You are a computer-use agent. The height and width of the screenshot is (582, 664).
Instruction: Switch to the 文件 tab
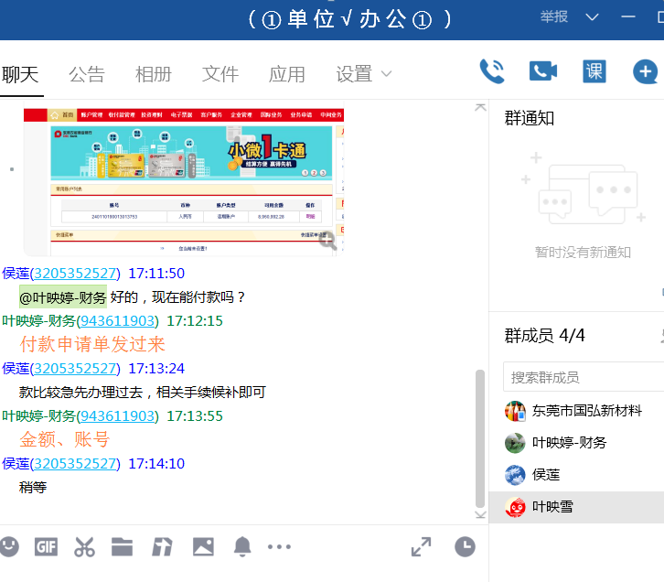coord(220,74)
